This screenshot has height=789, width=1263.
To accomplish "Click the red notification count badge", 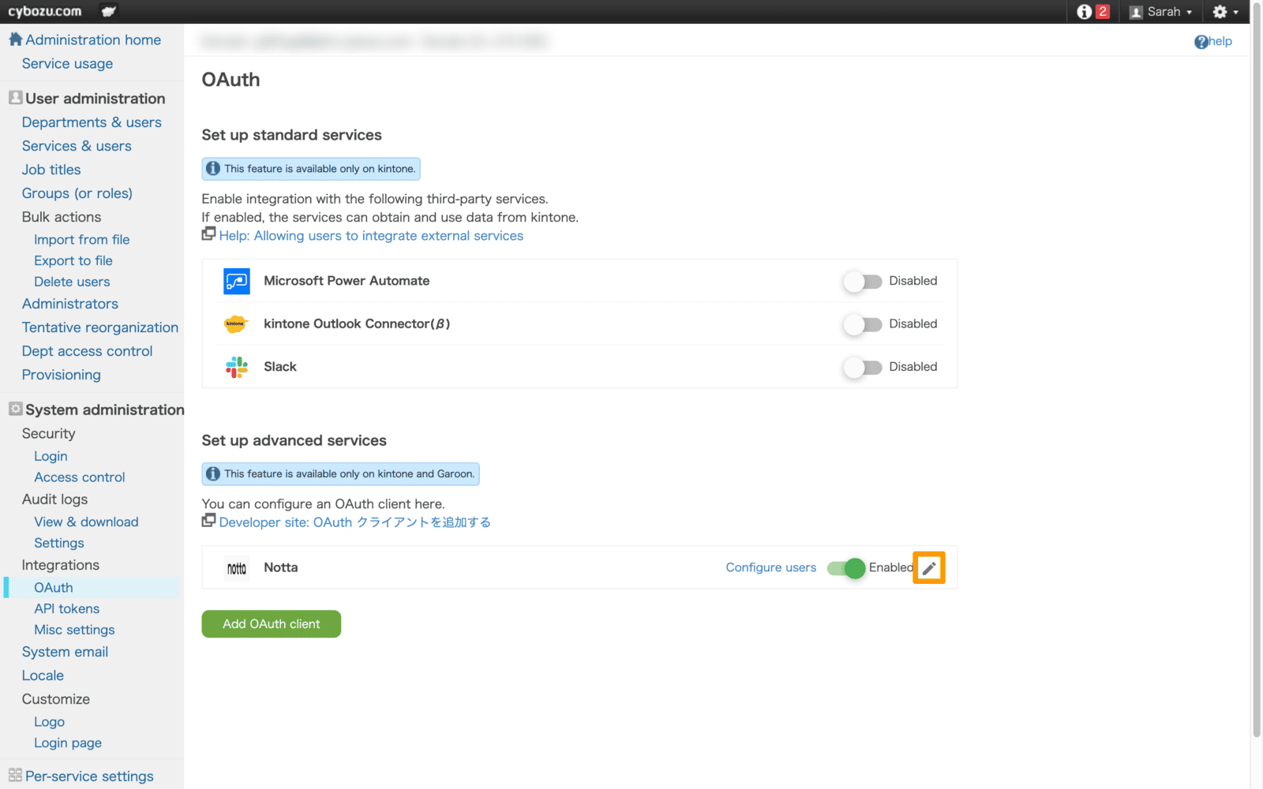I will [1103, 12].
